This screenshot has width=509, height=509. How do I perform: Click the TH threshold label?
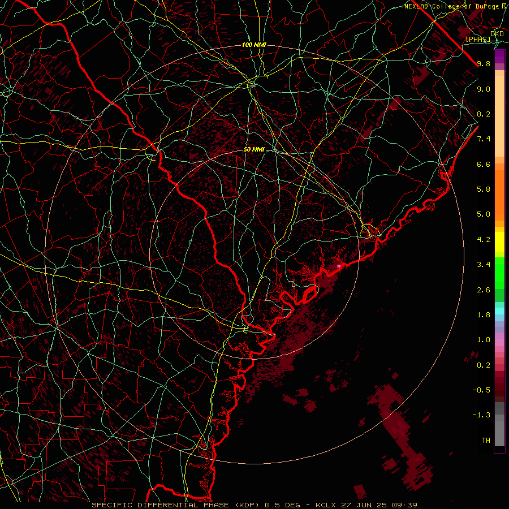click(x=486, y=441)
